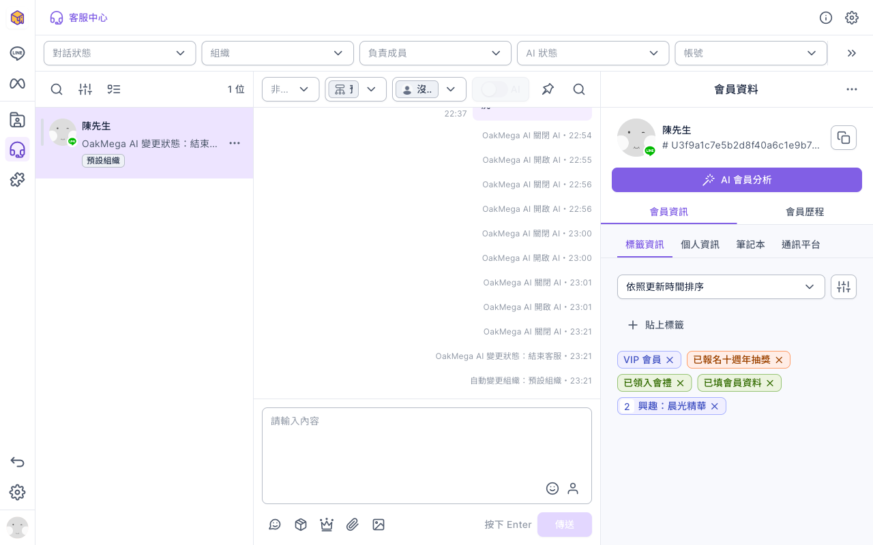The height and width of the screenshot is (545, 873).
Task: Switch to the 通訊平台 tab
Action: click(801, 245)
